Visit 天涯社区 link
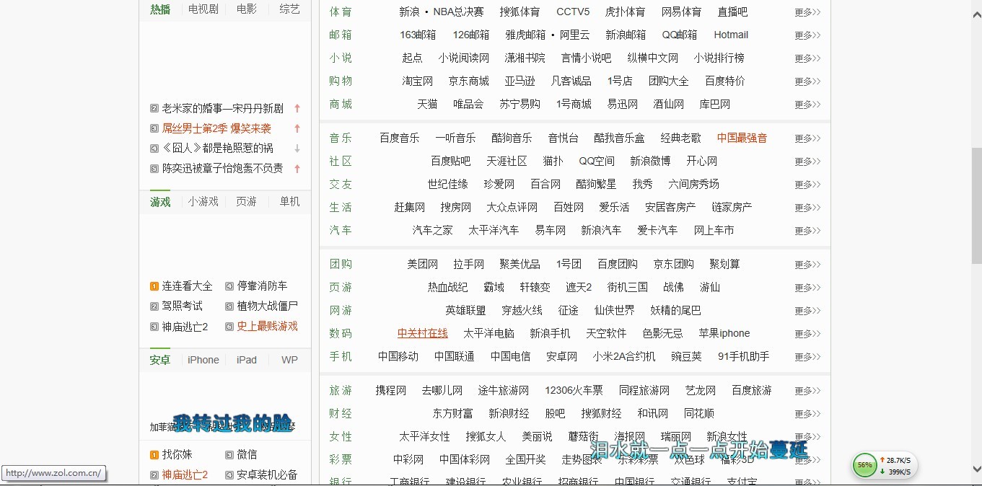The width and height of the screenshot is (982, 486). tap(507, 161)
